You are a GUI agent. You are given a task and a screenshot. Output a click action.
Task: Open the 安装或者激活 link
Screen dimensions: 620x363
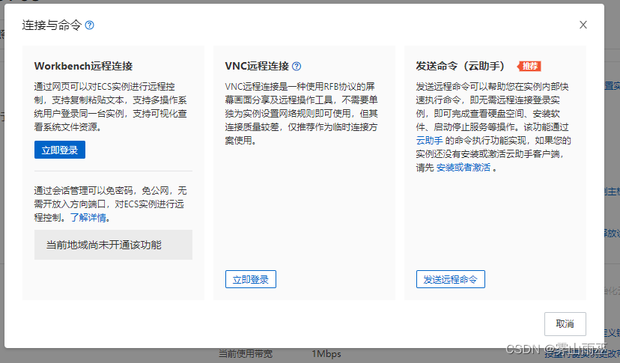click(463, 167)
